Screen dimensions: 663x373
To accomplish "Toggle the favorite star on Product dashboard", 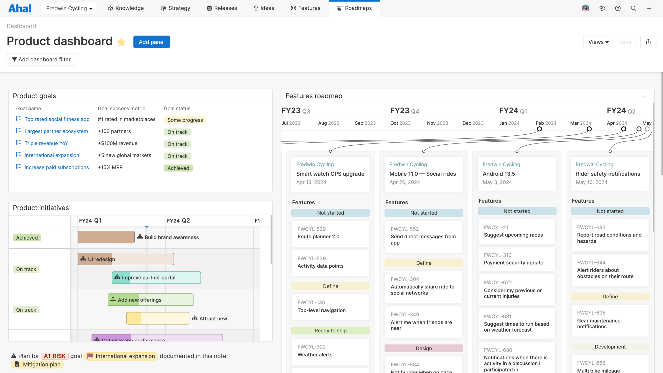I will (121, 42).
